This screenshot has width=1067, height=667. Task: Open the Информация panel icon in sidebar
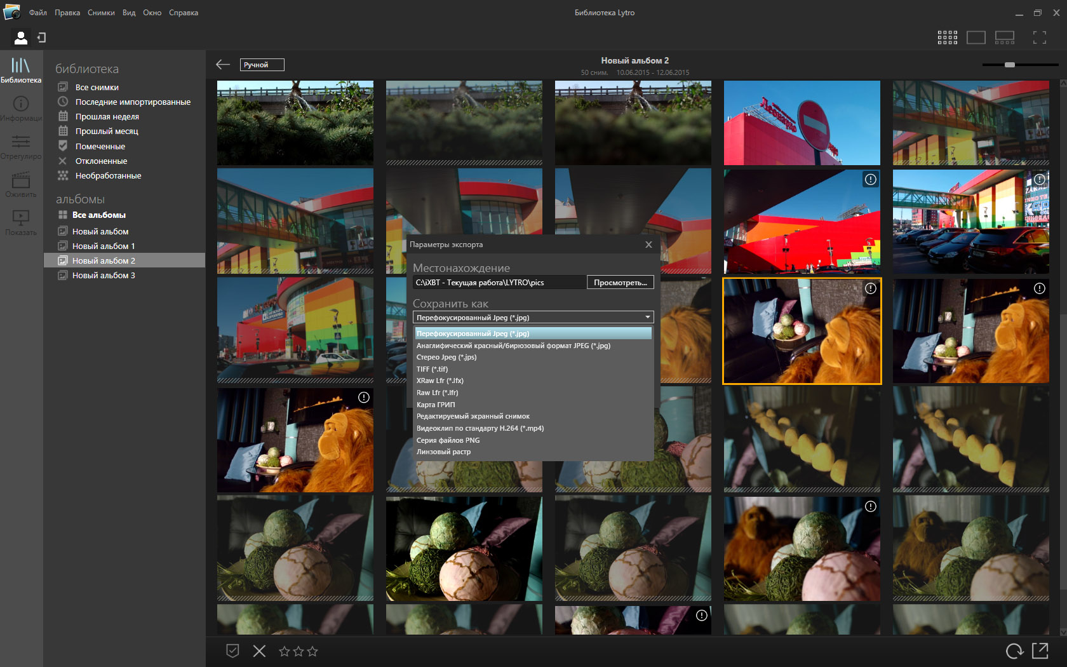(x=21, y=104)
